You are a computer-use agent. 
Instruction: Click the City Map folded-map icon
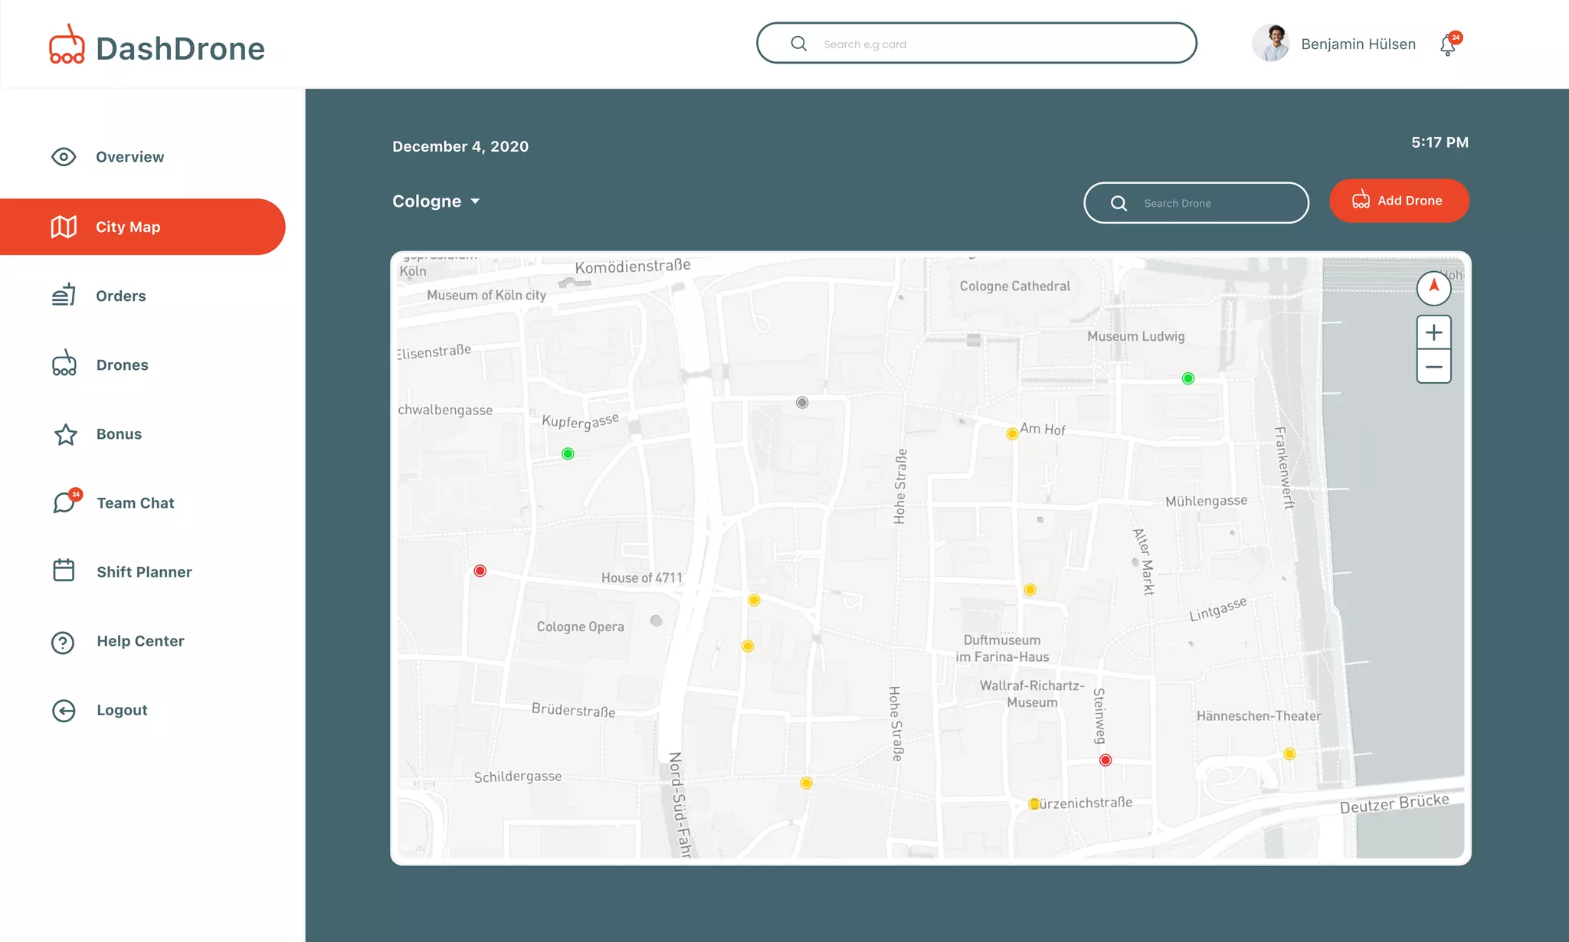point(64,227)
